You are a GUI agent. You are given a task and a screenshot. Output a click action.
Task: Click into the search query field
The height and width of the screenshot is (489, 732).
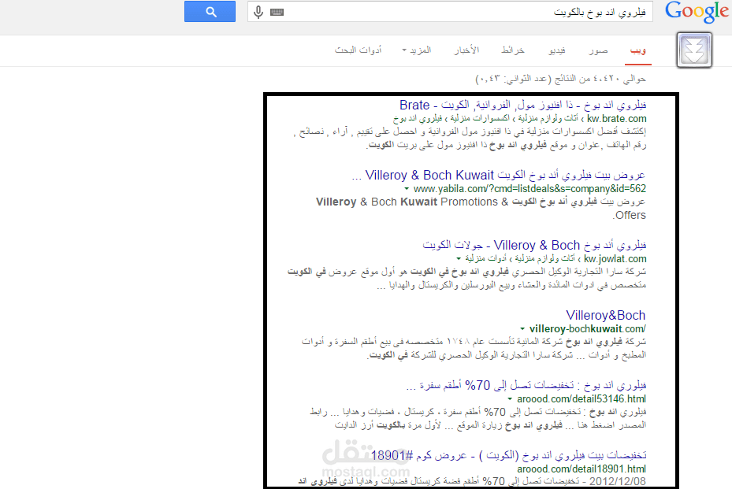(450, 12)
